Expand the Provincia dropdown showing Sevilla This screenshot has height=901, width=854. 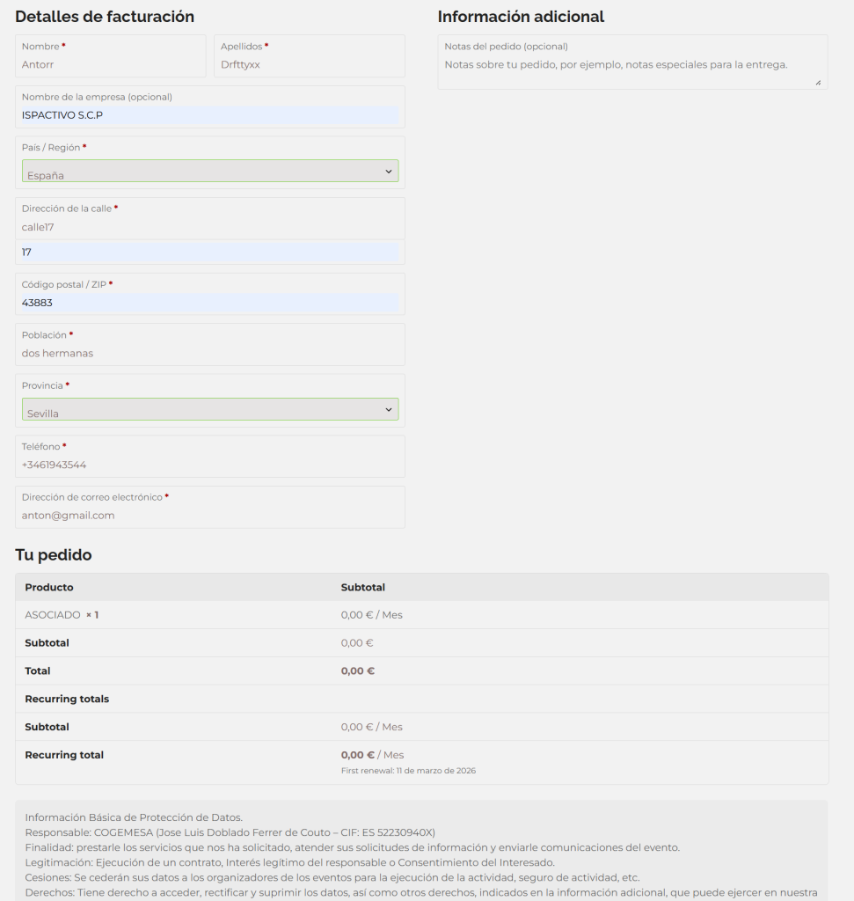click(209, 410)
